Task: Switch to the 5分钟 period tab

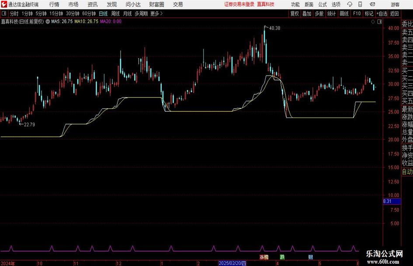Action: click(x=41, y=14)
